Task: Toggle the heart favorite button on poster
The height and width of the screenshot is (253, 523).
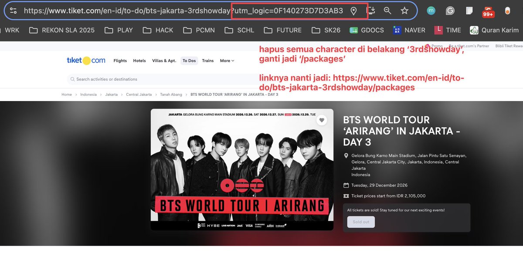Action: 322,121
